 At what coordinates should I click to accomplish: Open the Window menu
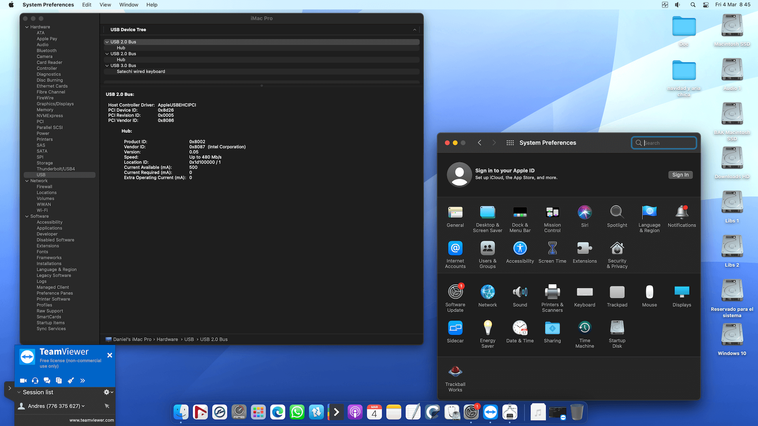129,5
